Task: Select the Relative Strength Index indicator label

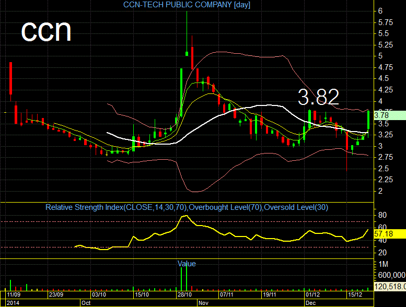Action: coord(187,207)
